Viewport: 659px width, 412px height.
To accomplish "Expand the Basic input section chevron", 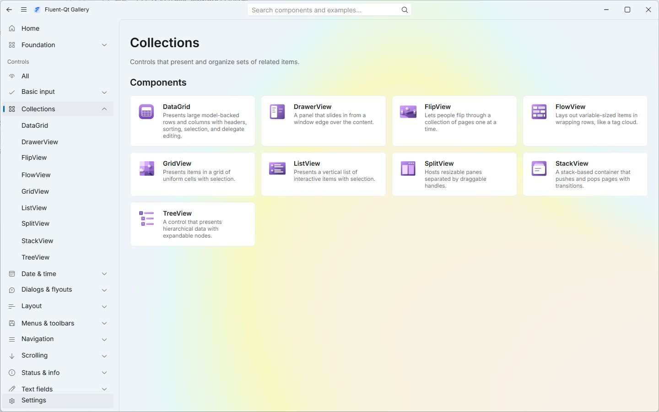I will [104, 92].
